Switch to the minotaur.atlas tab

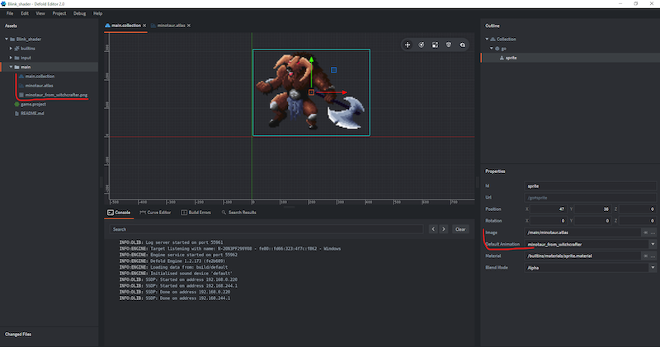pos(172,26)
